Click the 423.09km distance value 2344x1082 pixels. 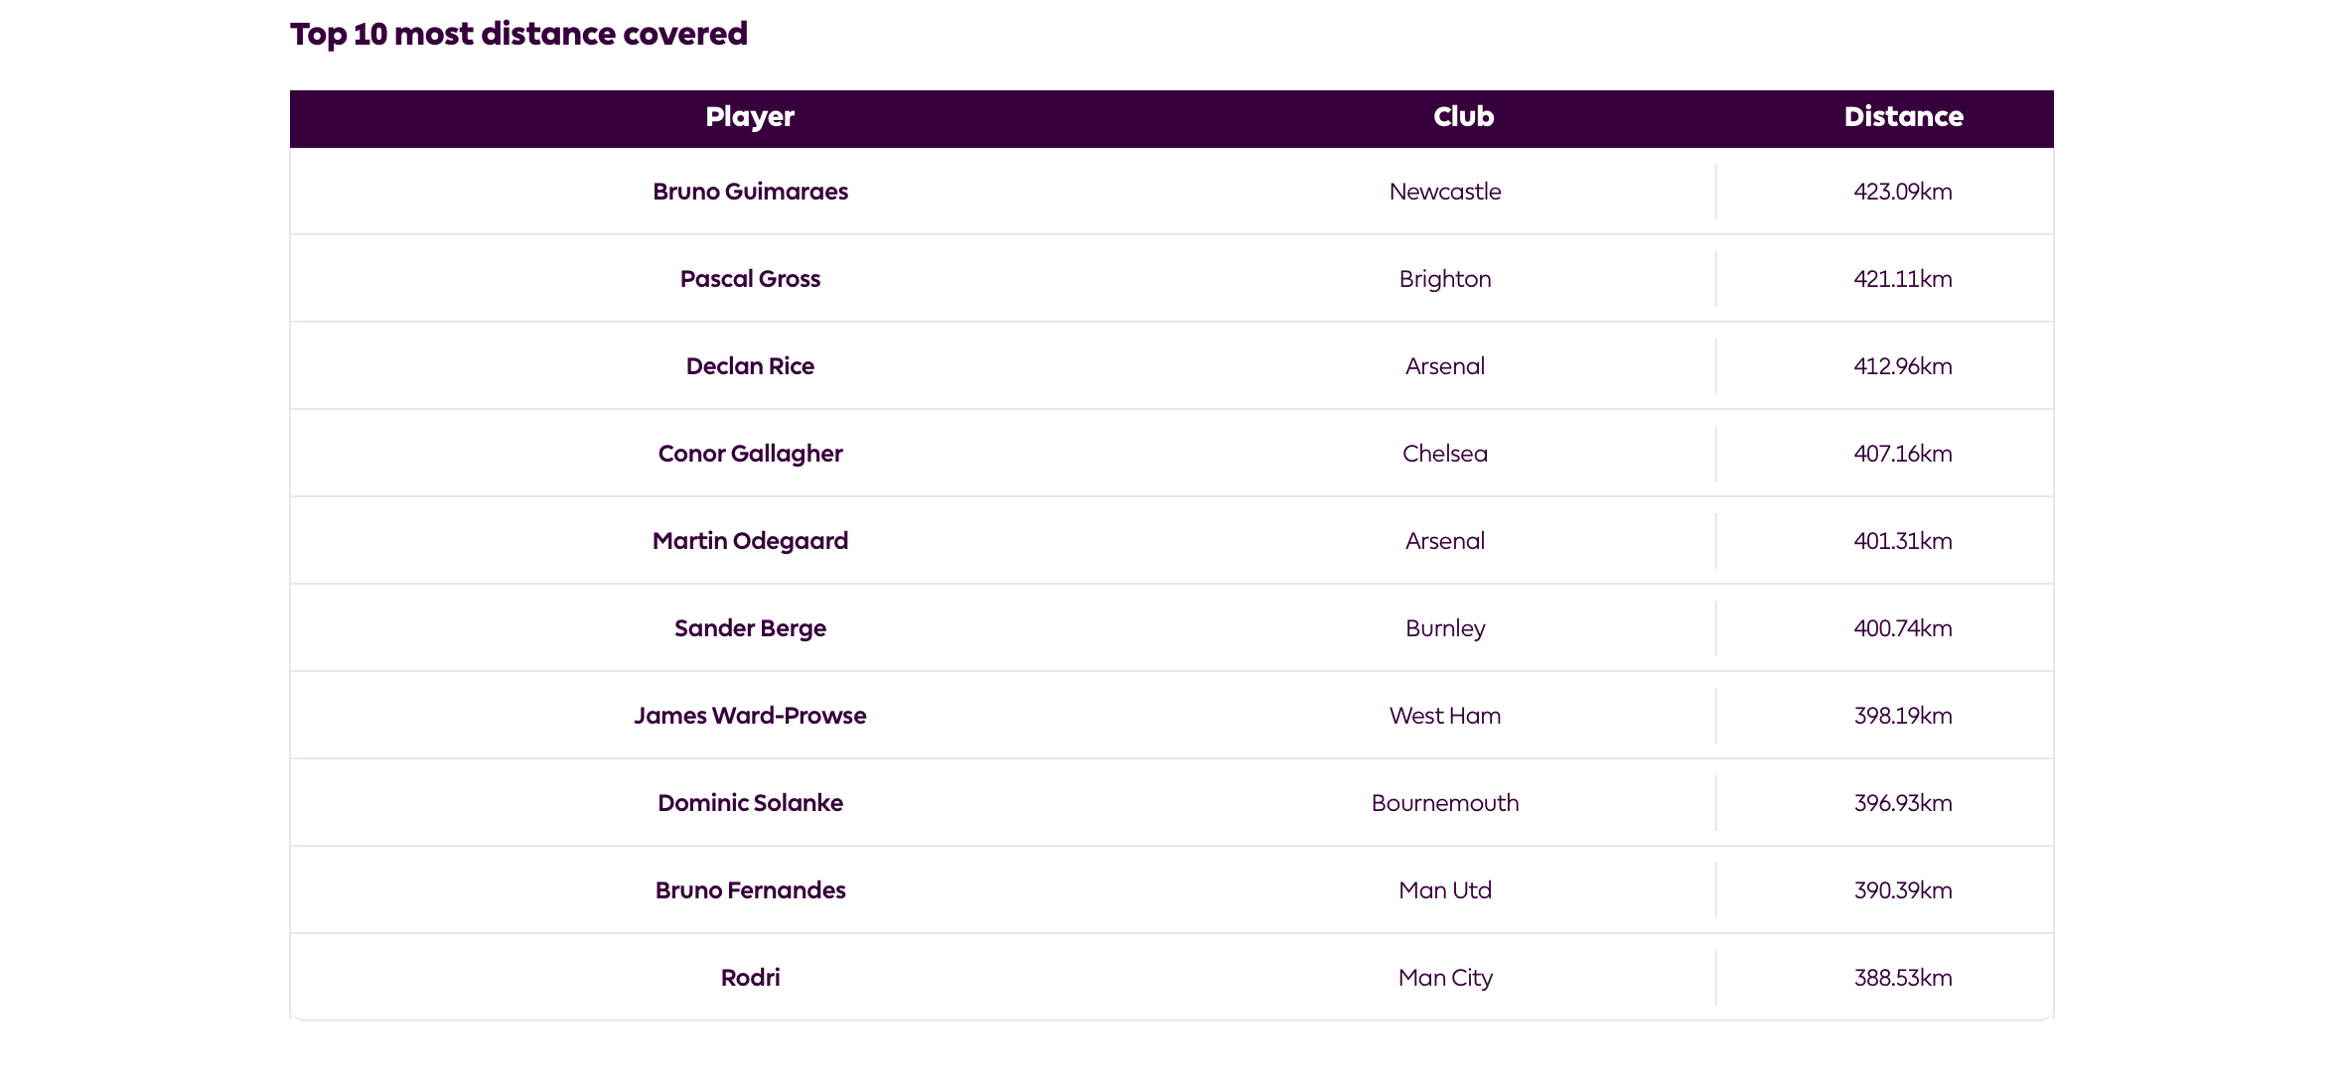coord(1903,192)
